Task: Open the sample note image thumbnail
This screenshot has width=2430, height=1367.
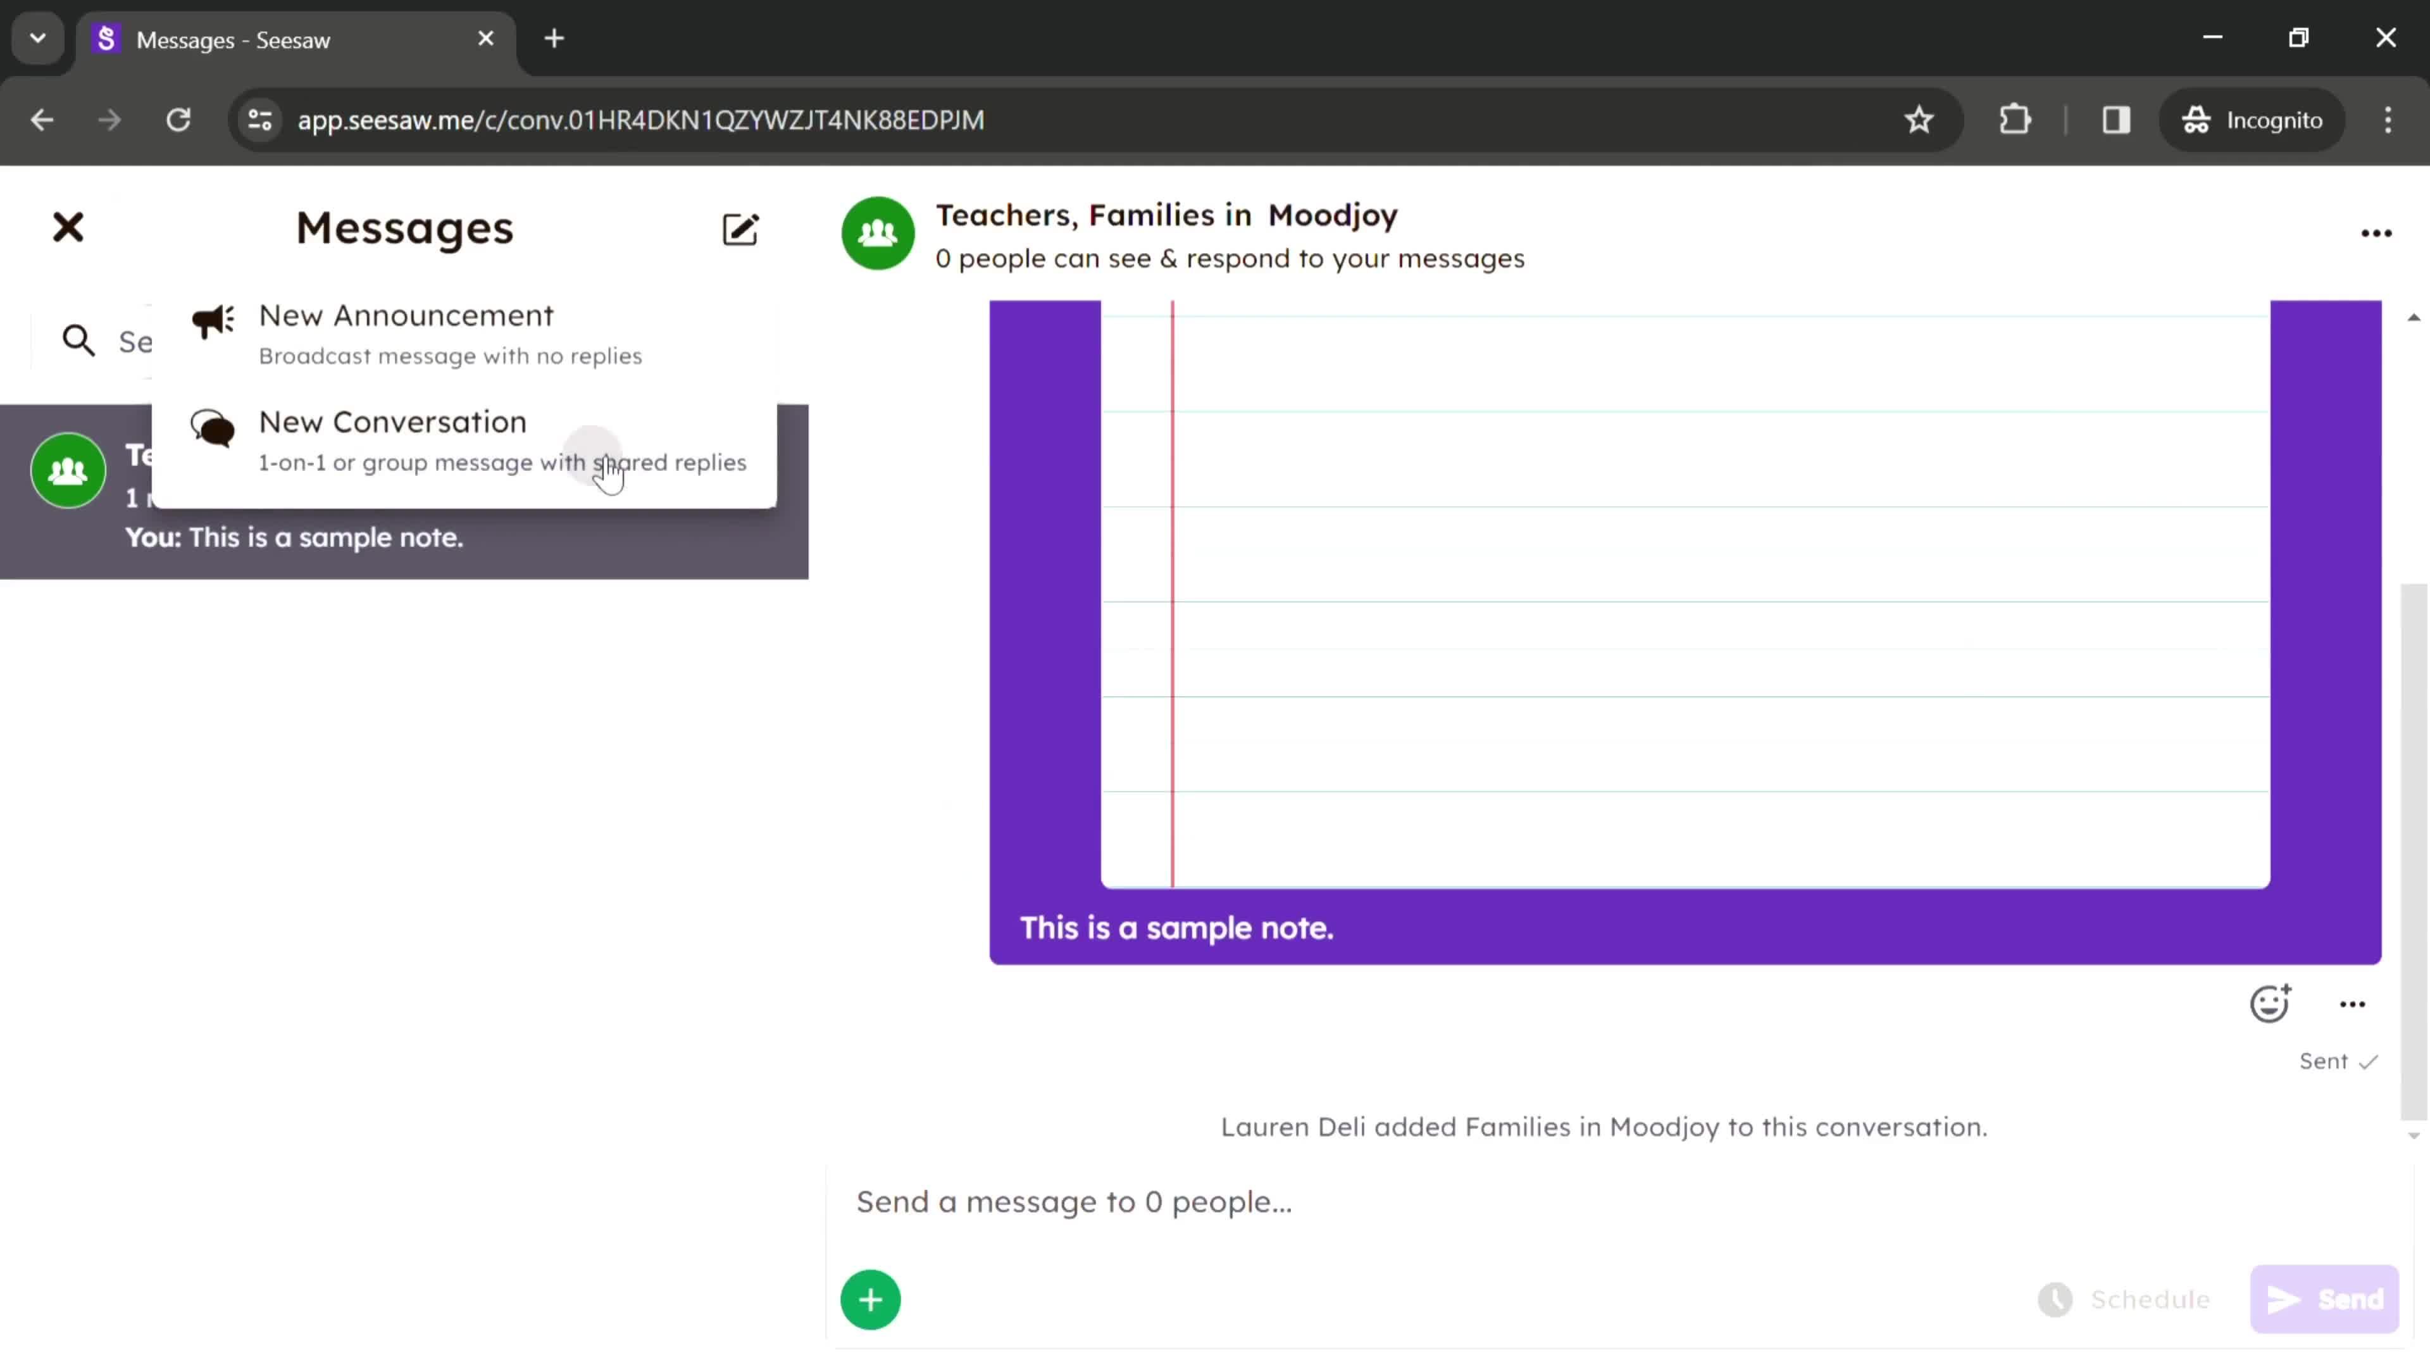Action: pyautogui.click(x=1685, y=594)
